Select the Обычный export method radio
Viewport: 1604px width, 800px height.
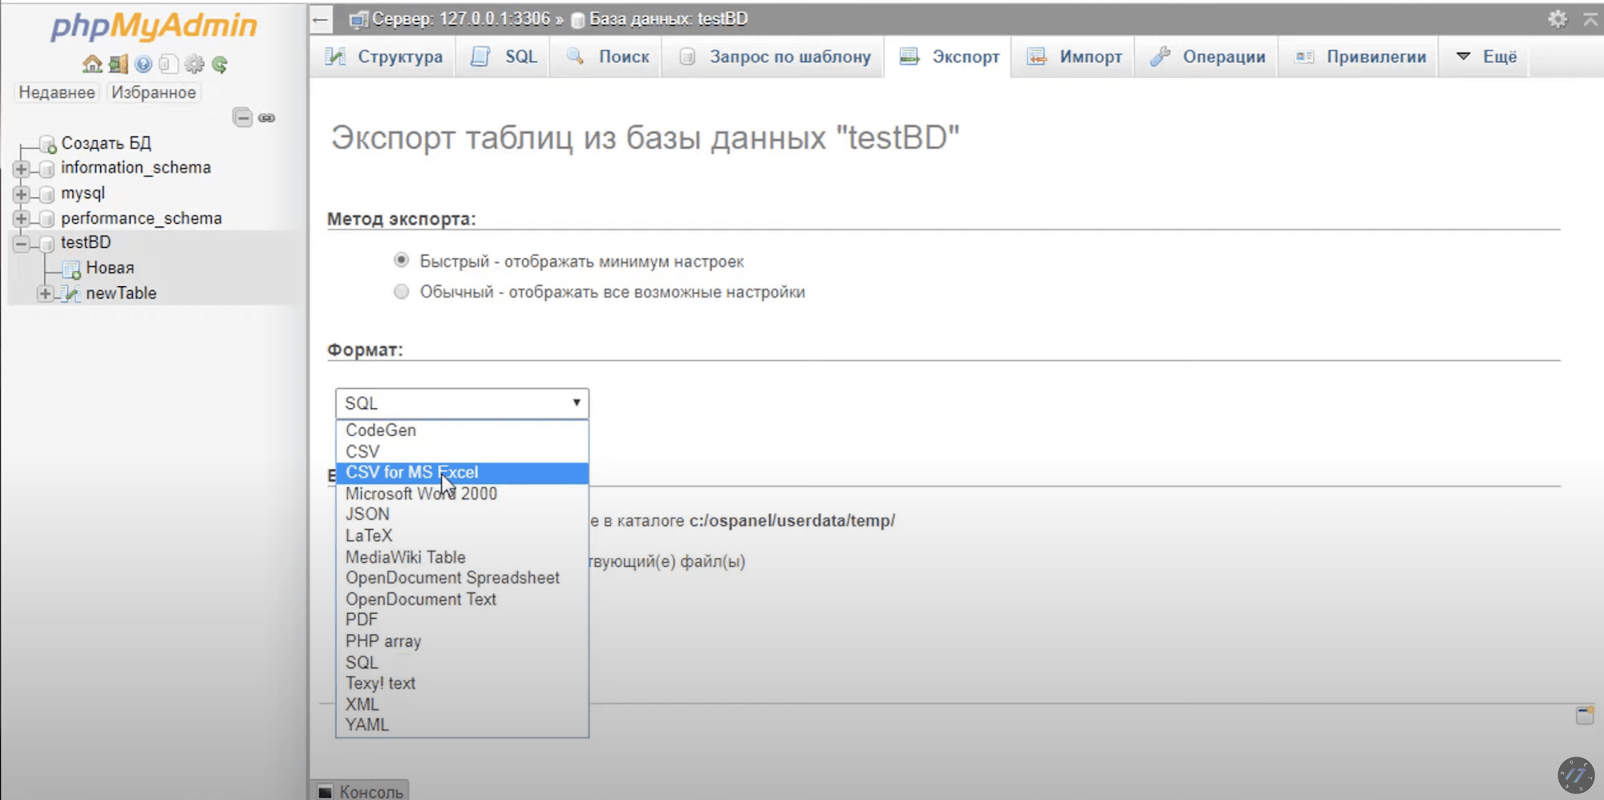click(401, 292)
